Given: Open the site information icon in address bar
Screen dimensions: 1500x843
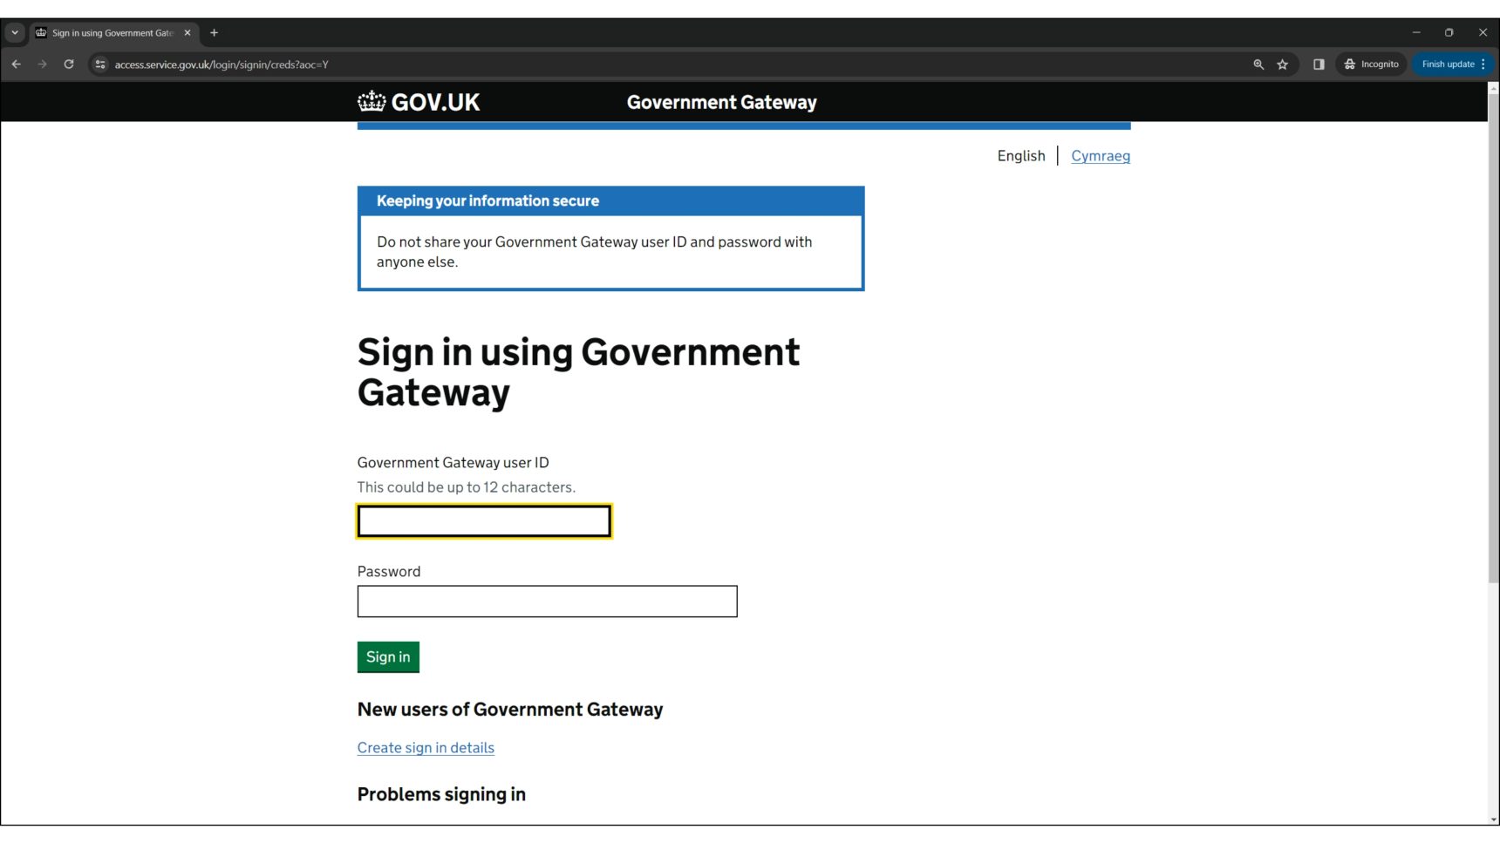Looking at the screenshot, I should (x=100, y=65).
